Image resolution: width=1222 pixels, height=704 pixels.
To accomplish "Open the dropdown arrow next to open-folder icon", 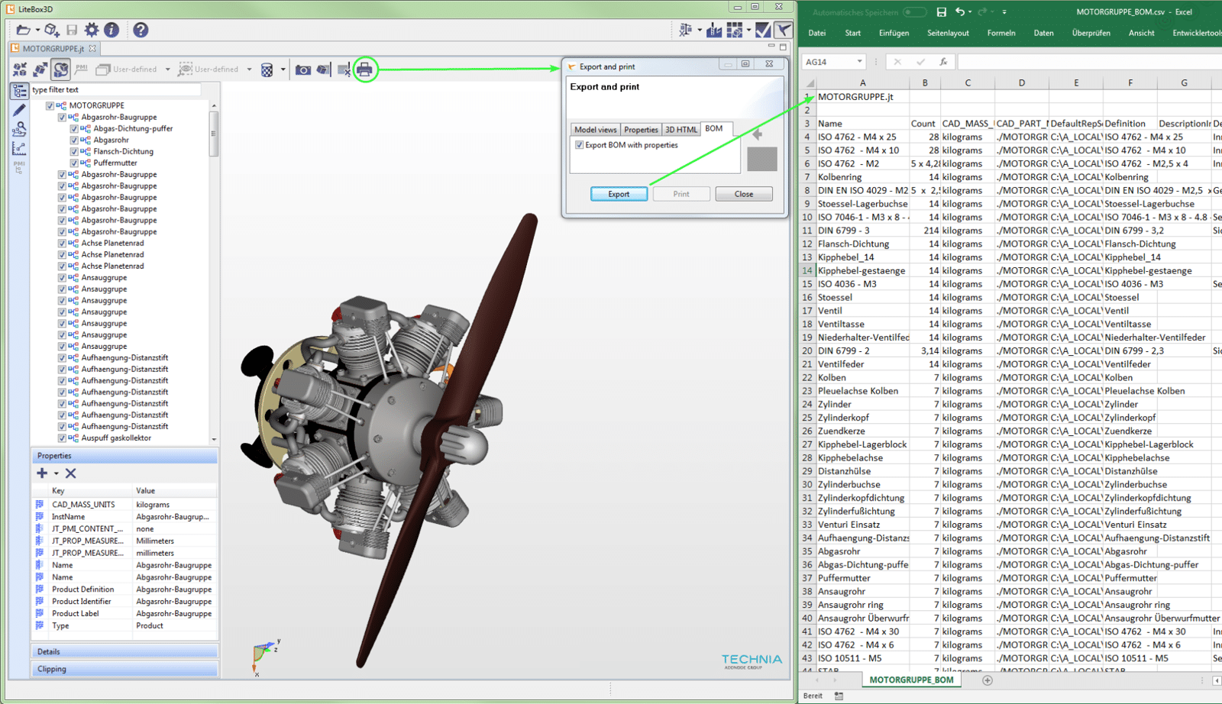I will coord(37,31).
